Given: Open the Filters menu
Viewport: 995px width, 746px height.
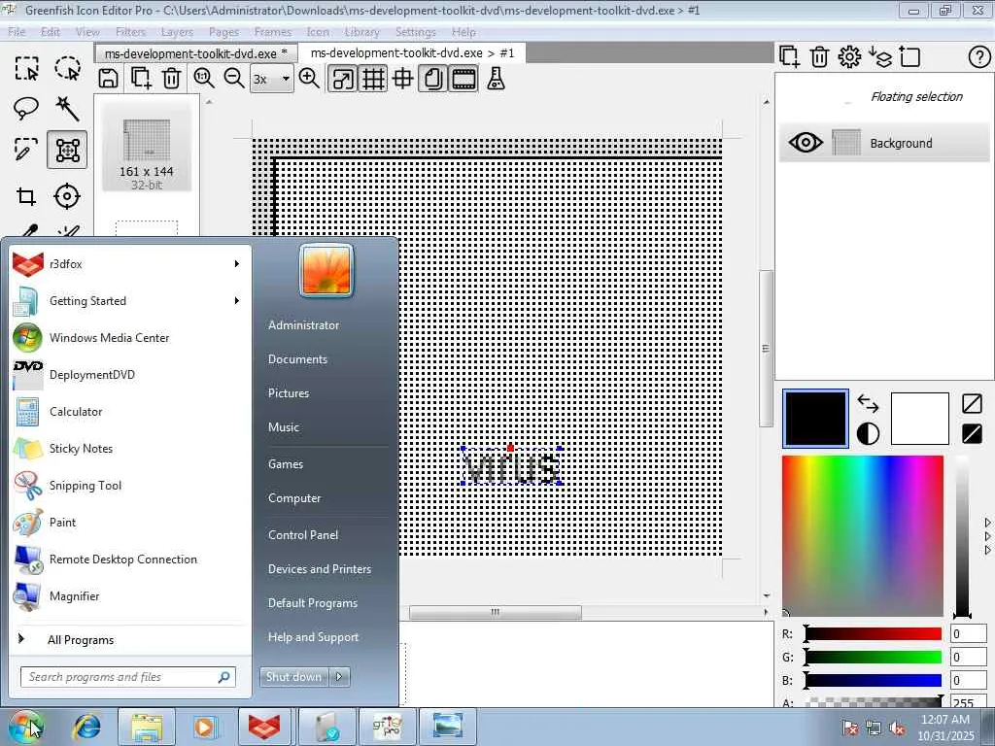Looking at the screenshot, I should pos(130,32).
